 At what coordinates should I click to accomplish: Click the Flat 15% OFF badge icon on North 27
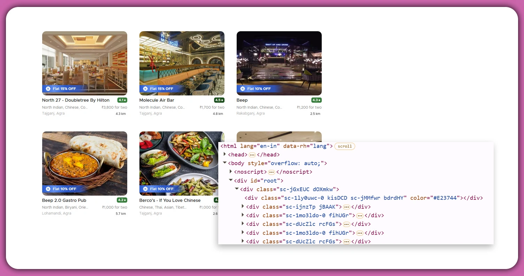coord(48,89)
